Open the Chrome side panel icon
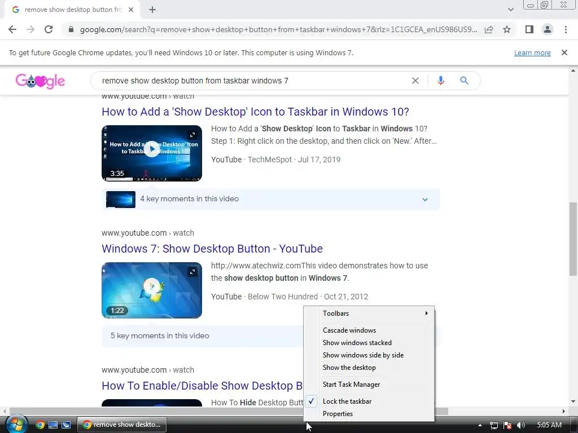 (529, 29)
